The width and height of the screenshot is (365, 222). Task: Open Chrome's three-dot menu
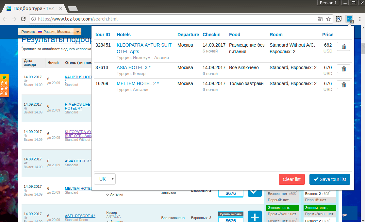pyautogui.click(x=360, y=19)
